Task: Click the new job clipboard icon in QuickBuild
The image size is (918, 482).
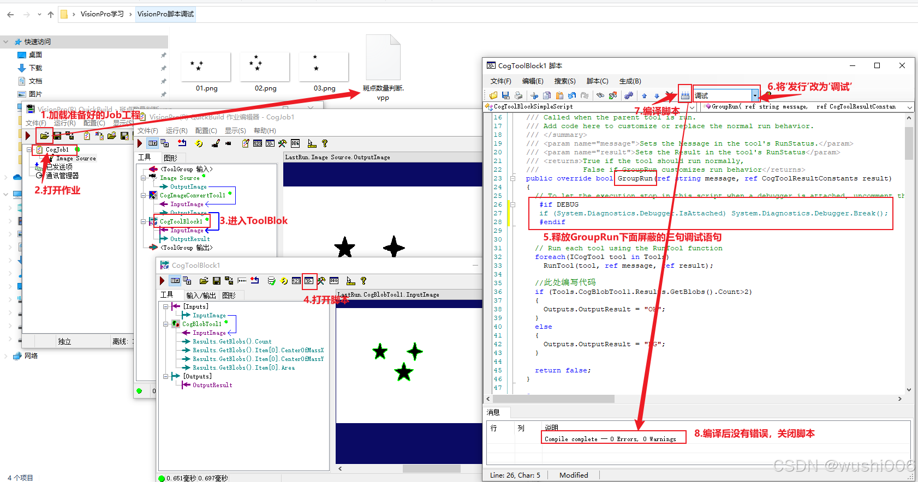Action: click(87, 135)
